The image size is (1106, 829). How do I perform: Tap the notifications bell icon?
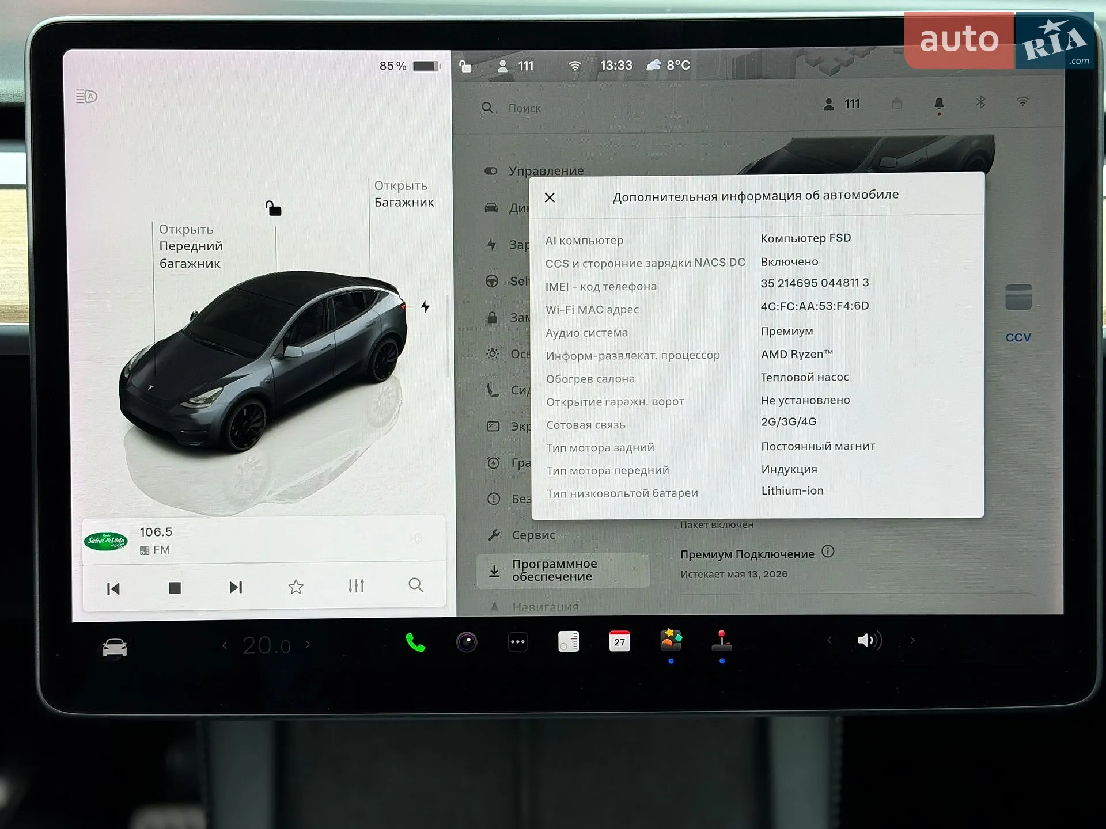(939, 104)
